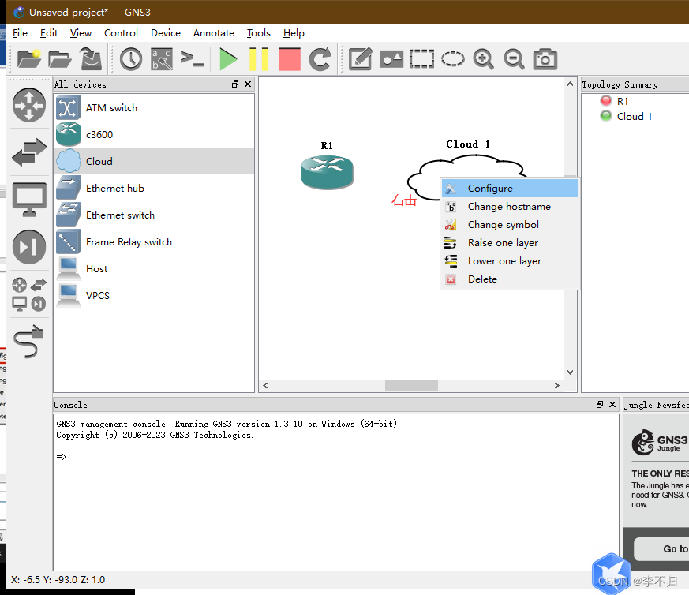The image size is (689, 595).
Task: Select Host in the device list
Action: coord(154,268)
